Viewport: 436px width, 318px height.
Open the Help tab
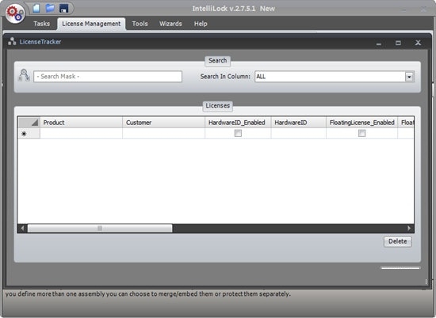[x=201, y=24]
